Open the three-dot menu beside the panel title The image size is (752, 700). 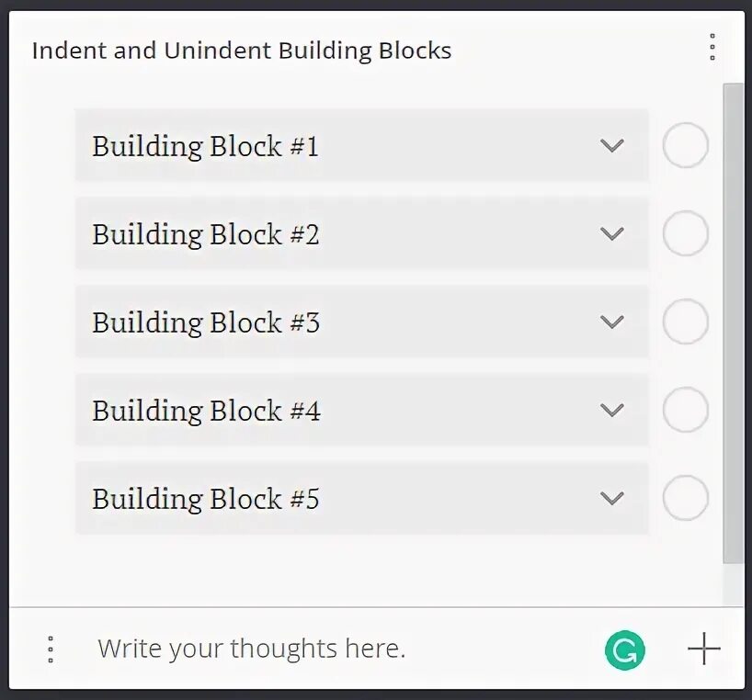[712, 48]
